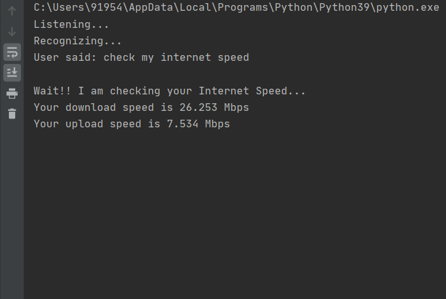Place cursor on the Listening... line
This screenshot has width=446, height=299.
tap(71, 25)
